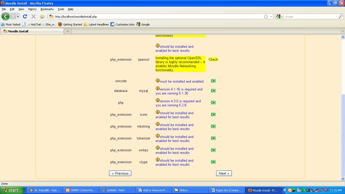Click the info icon in iconv row
The height and width of the screenshot is (194, 345).
(158, 112)
